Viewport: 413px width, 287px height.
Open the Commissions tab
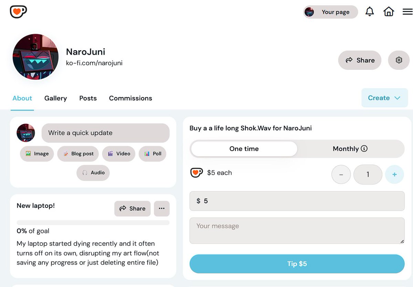click(x=130, y=98)
